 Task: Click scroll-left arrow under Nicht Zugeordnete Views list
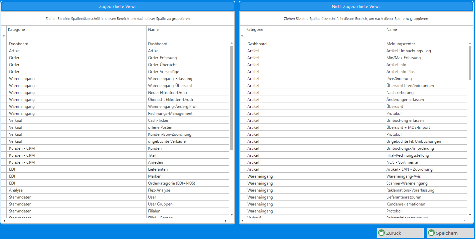click(242, 220)
